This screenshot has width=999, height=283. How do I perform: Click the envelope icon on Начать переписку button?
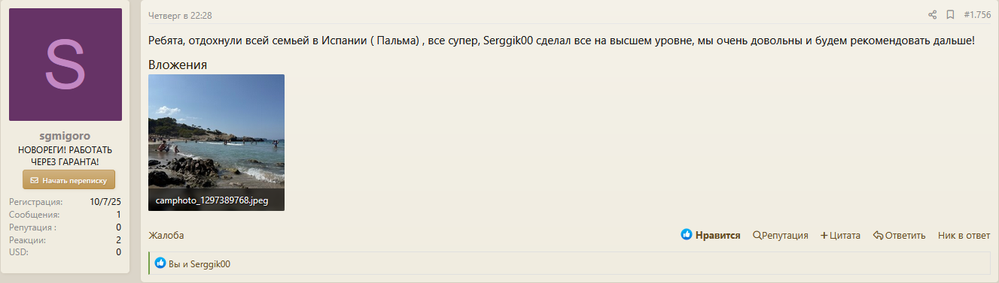click(35, 180)
